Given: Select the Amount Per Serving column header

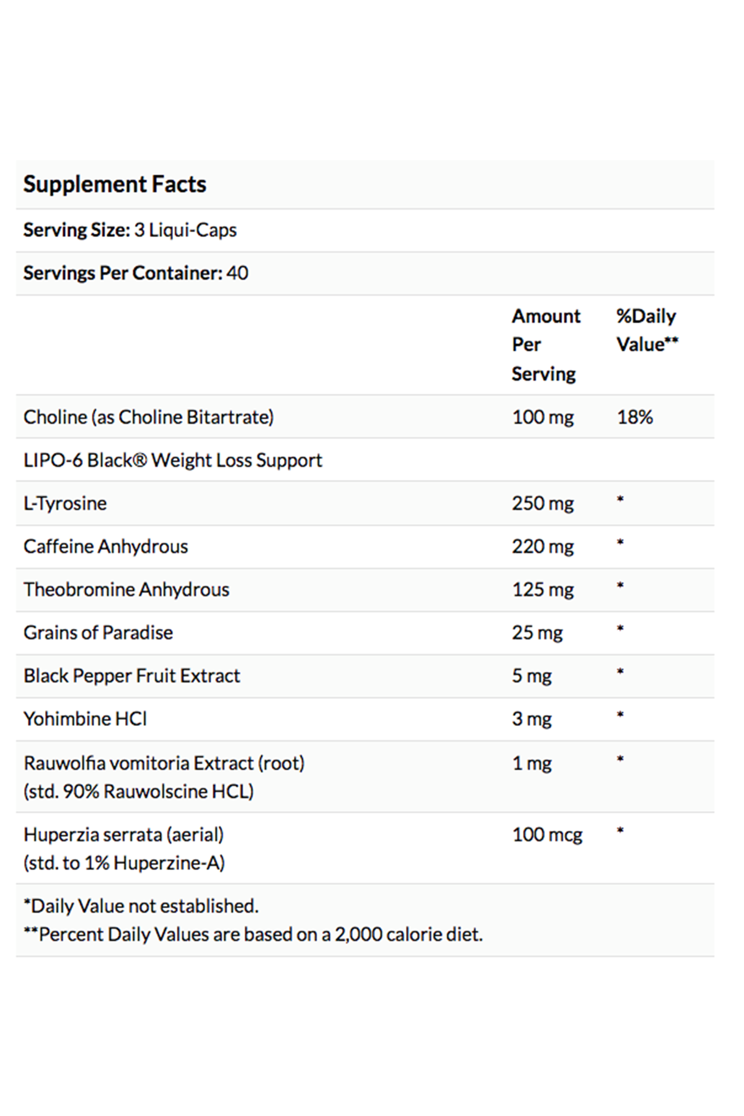Looking at the screenshot, I should [546, 345].
